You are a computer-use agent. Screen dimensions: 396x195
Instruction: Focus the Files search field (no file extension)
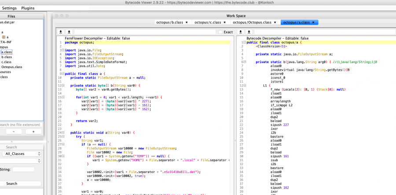(21, 125)
